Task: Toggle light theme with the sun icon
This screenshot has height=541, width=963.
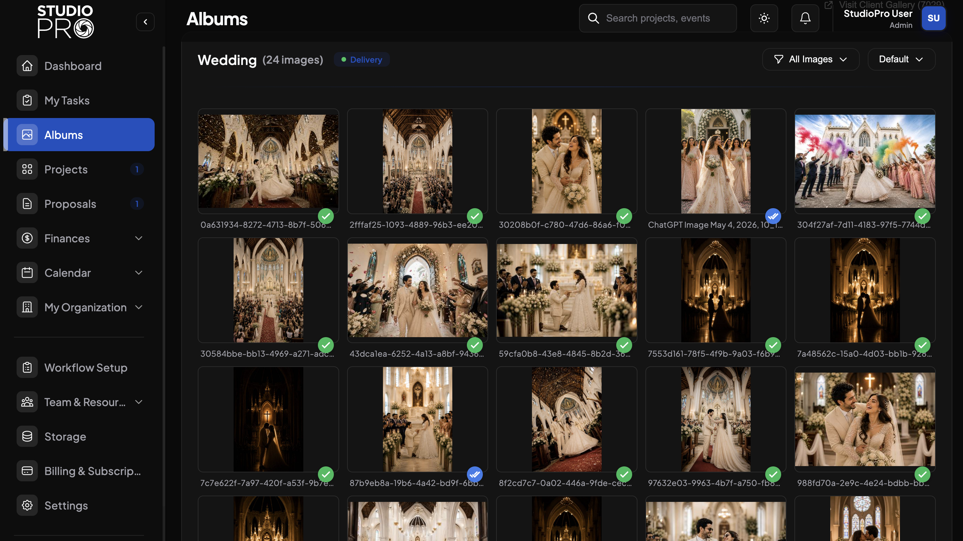Action: pos(764,18)
